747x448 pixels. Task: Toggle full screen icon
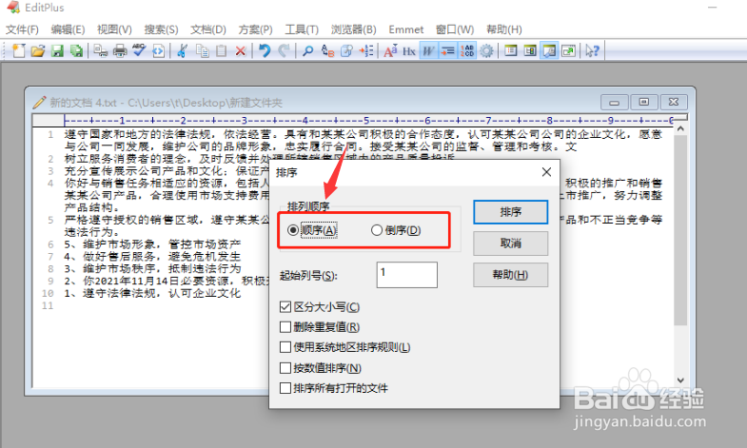pyautogui.click(x=568, y=50)
